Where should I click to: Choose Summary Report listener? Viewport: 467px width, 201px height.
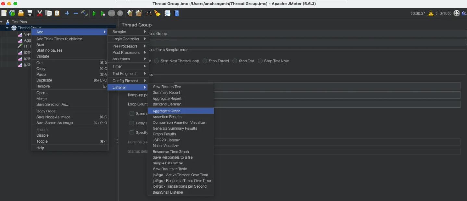tap(181, 93)
